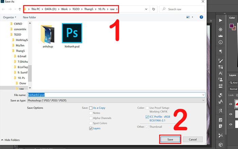The width and height of the screenshot is (238, 149).
Task: Toggle Use Proof Setup checkbox
Action: [x=147, y=108]
